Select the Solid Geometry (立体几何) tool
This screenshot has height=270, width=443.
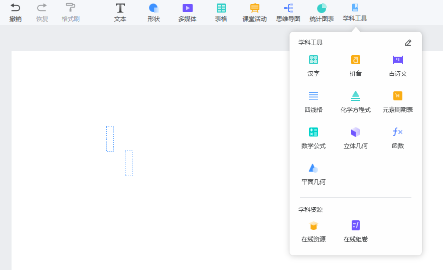[x=356, y=138]
